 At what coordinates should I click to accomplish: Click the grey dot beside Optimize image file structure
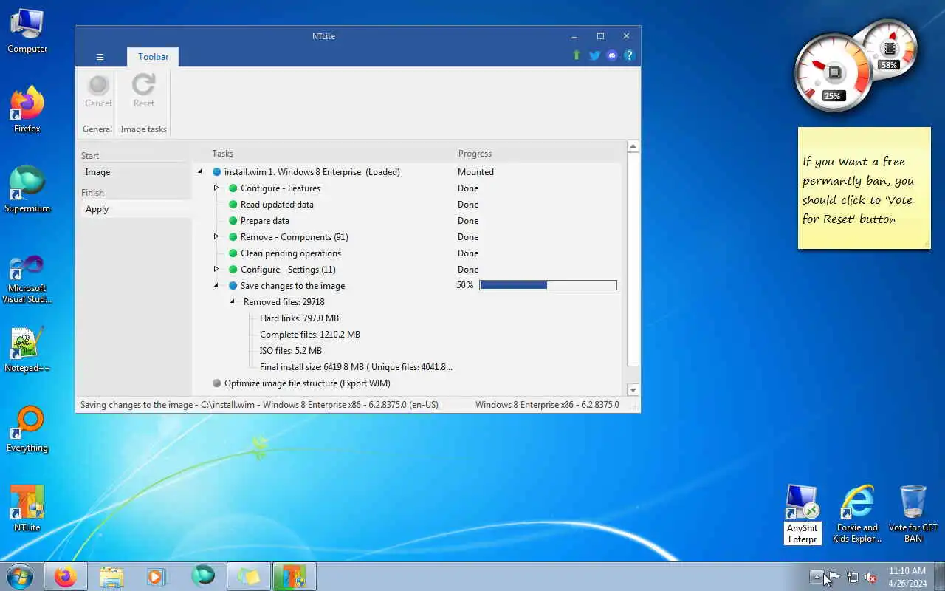click(217, 383)
